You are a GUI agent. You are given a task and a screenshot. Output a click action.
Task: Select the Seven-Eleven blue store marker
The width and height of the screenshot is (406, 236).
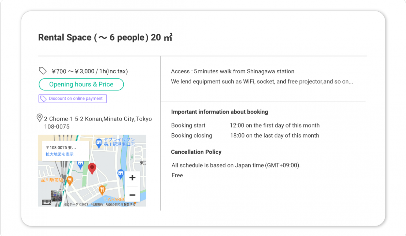click(x=99, y=143)
